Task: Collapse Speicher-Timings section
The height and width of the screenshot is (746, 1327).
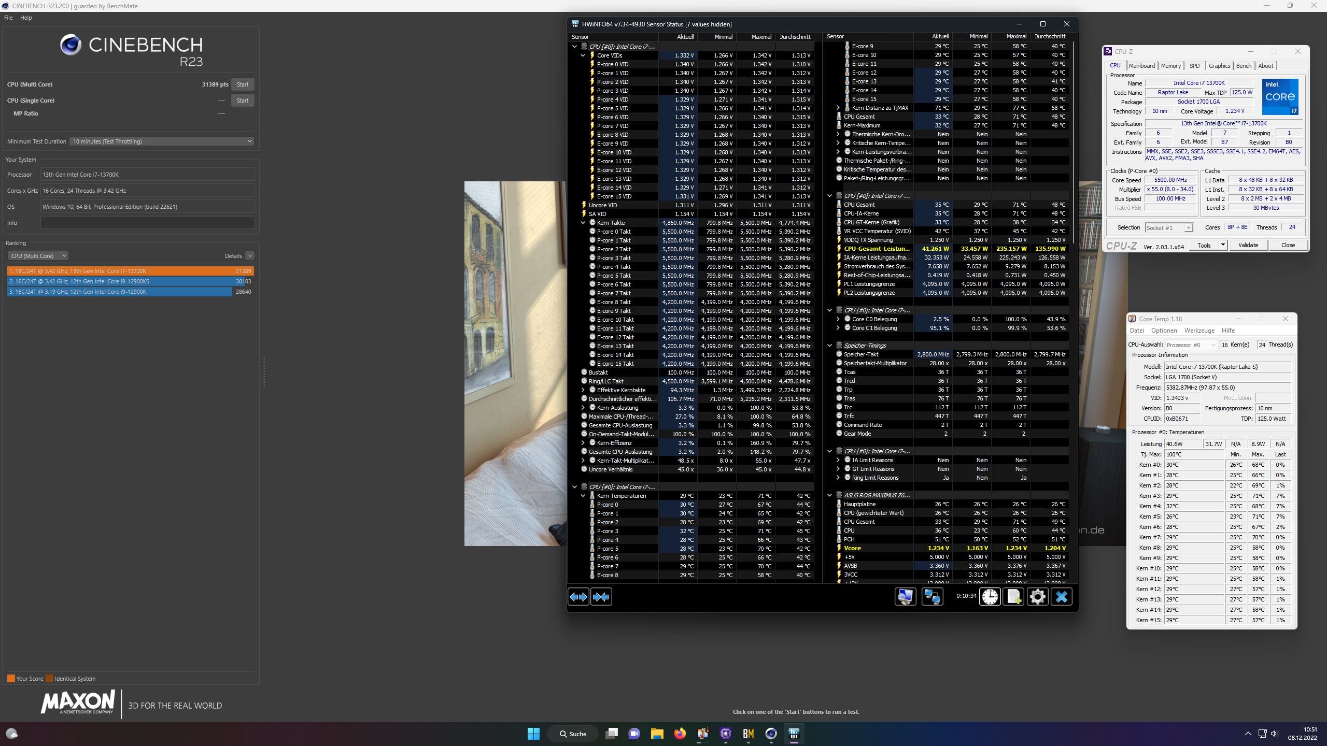Action: point(829,346)
